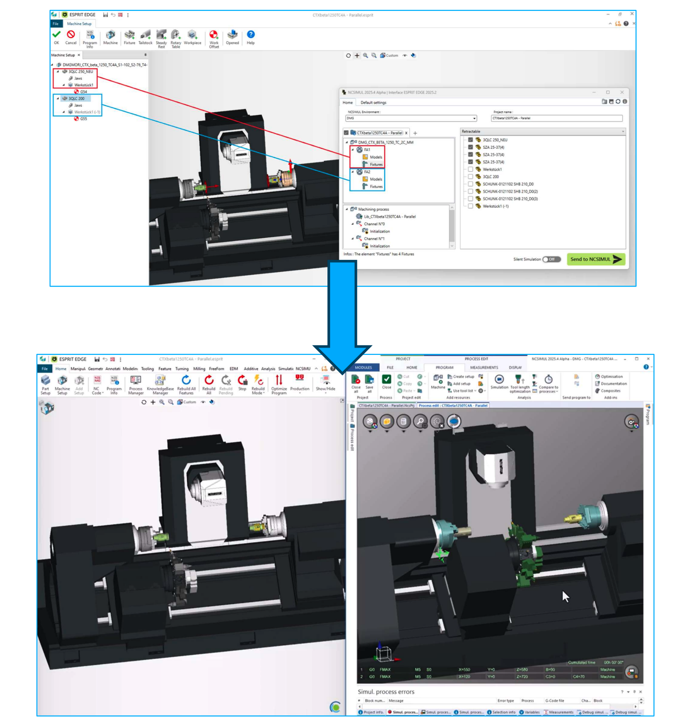The image size is (694, 728).
Task: Expand the Retractable dropdown
Action: (623, 131)
